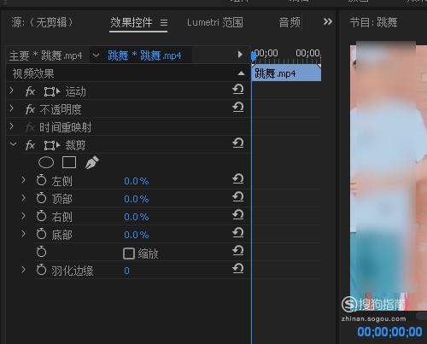Create an ellipse mask for 裁剪
Screen dimensions: 427x344
coord(46,163)
